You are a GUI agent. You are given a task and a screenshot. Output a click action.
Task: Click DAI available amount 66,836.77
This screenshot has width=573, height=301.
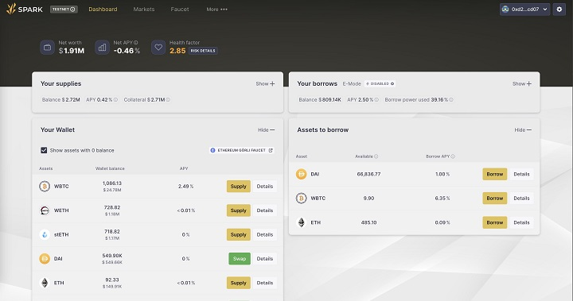[x=368, y=174]
